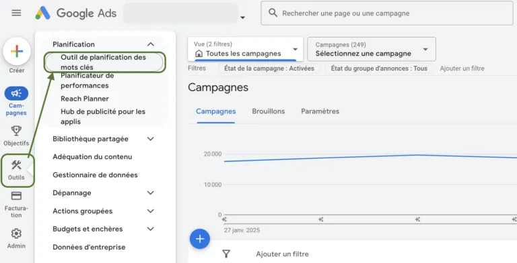Switch to the Campagnes tab
This screenshot has width=517, height=263.
click(x=215, y=111)
